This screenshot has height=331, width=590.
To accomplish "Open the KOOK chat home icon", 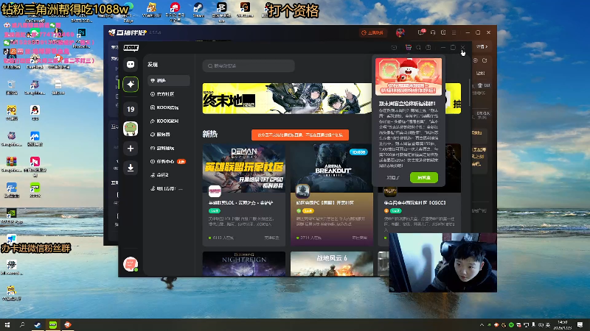I will pyautogui.click(x=131, y=65).
